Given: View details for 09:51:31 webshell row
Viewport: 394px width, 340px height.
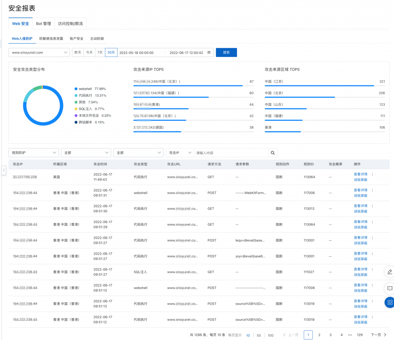Looking at the screenshot, I should click(361, 190).
